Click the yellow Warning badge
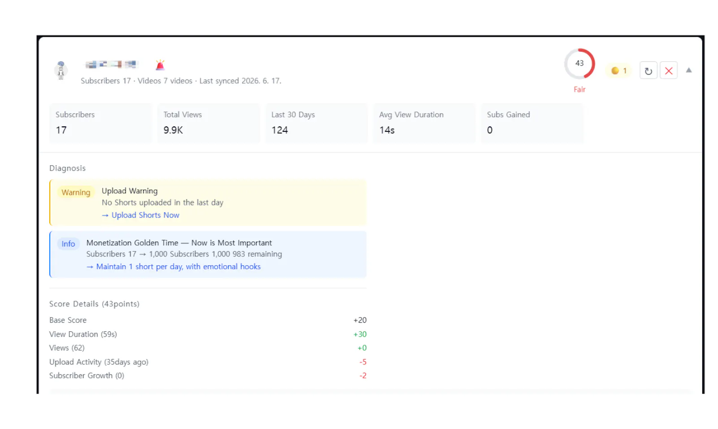The height and width of the screenshot is (429, 718). coord(76,192)
